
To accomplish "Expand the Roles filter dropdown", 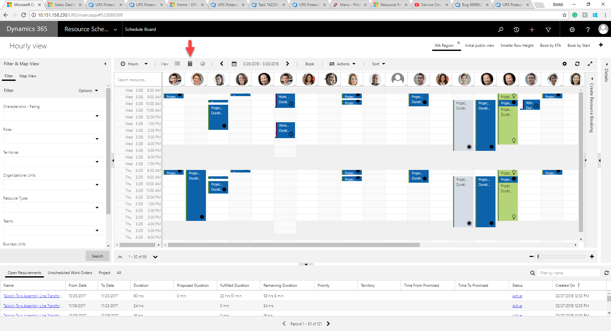I will [97, 139].
